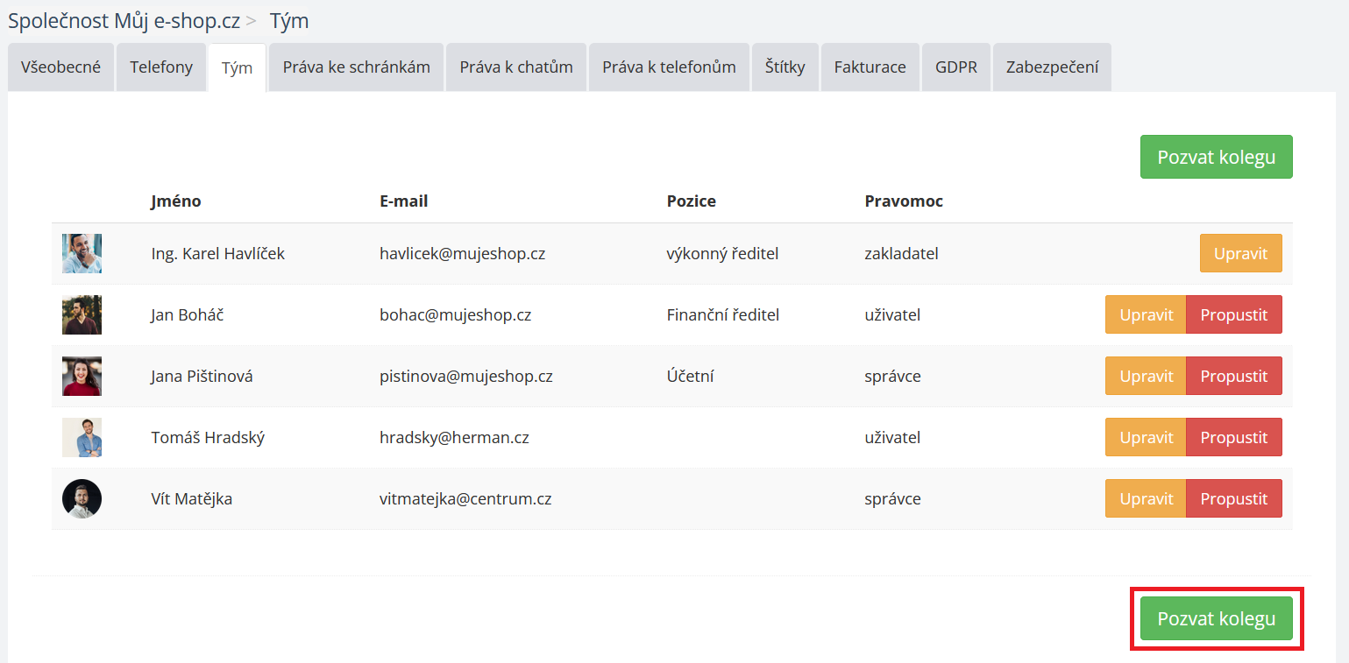Open the Fakturace tab

pyautogui.click(x=870, y=67)
